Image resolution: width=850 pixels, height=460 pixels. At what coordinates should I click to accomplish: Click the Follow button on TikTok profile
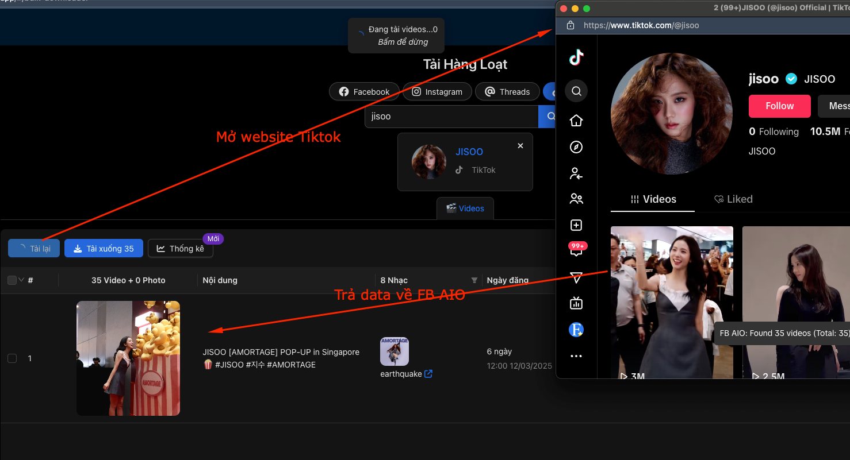click(x=780, y=106)
